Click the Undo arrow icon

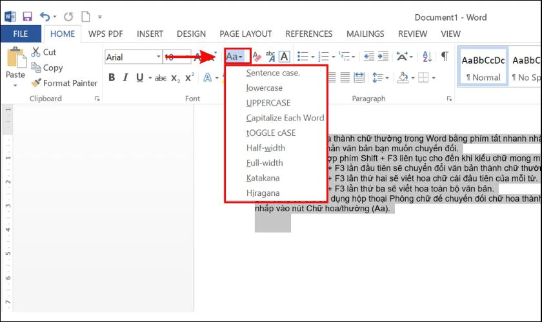click(x=45, y=16)
